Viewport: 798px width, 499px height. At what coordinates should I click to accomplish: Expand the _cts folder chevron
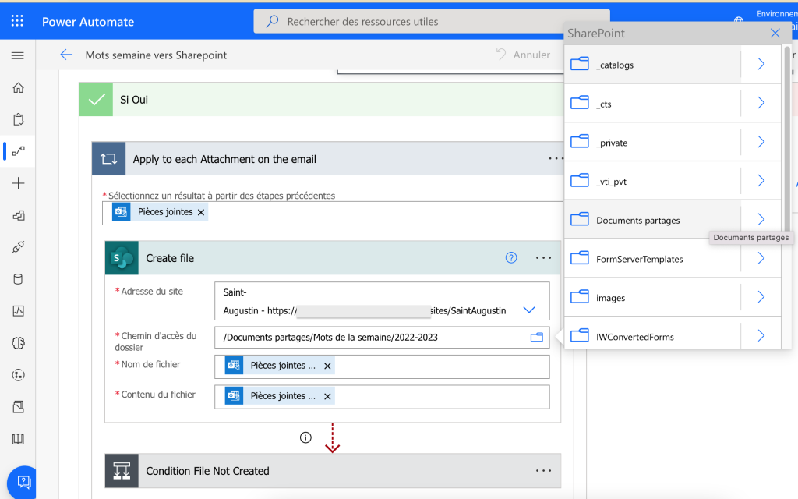tap(761, 103)
